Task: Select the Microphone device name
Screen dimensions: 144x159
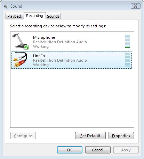Action: point(44,37)
